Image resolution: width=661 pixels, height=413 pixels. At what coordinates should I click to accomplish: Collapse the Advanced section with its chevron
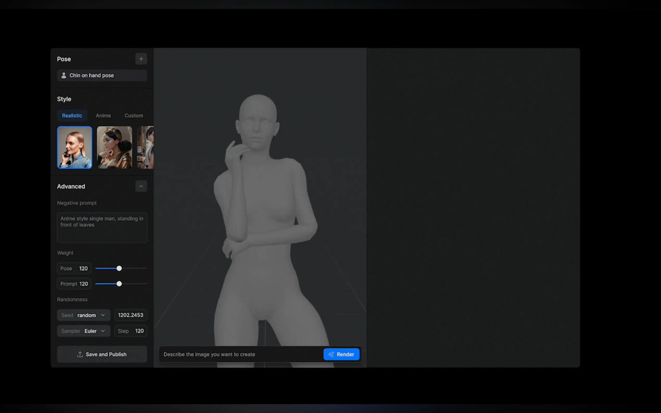141,186
